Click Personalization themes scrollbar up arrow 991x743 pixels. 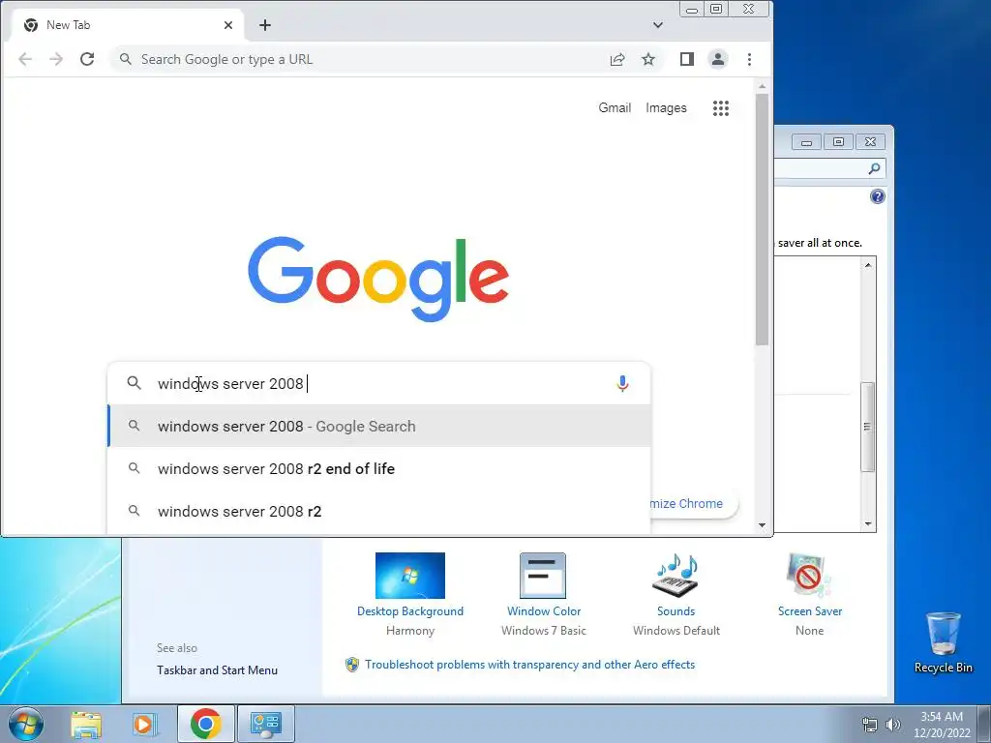pos(868,265)
